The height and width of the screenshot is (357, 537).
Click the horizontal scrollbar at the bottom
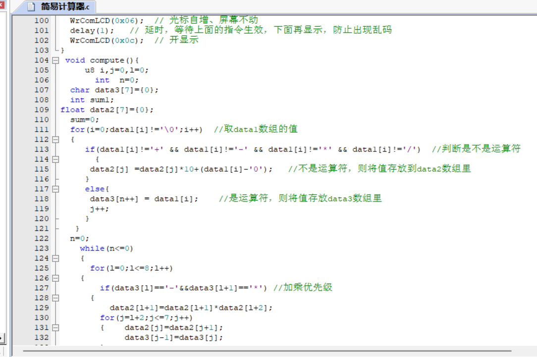click(x=267, y=351)
